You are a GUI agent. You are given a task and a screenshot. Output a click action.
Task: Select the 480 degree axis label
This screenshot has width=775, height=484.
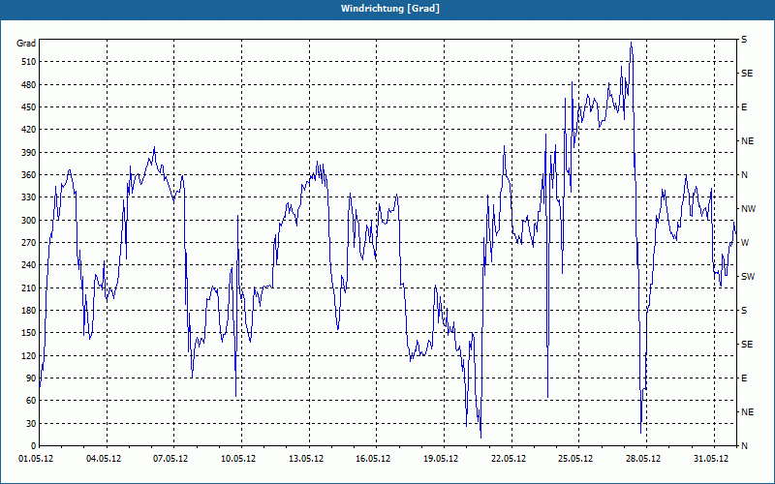coord(29,84)
